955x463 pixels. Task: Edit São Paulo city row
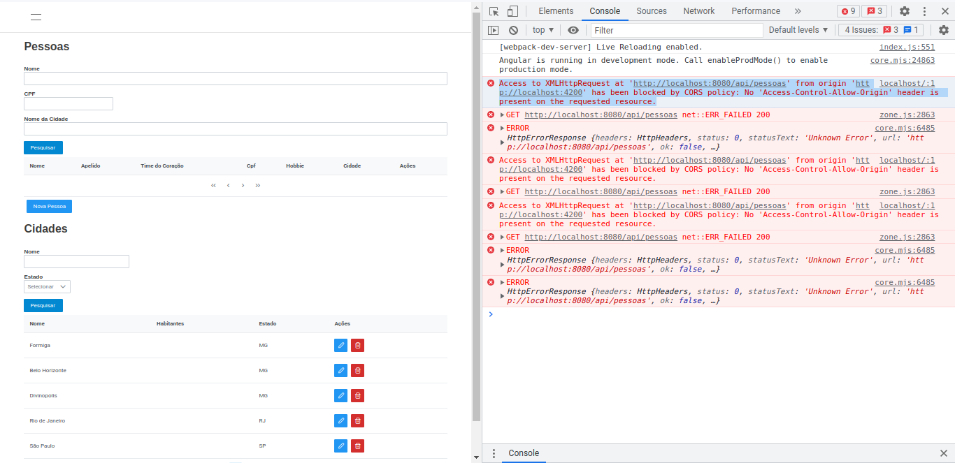(x=340, y=446)
